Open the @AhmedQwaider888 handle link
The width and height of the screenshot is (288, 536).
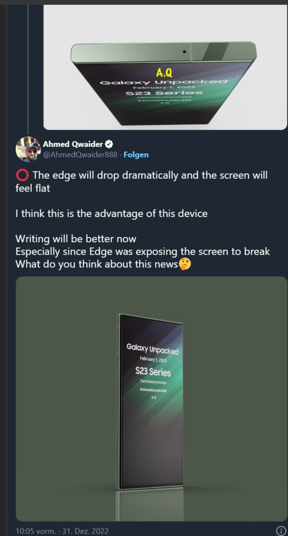[80, 154]
